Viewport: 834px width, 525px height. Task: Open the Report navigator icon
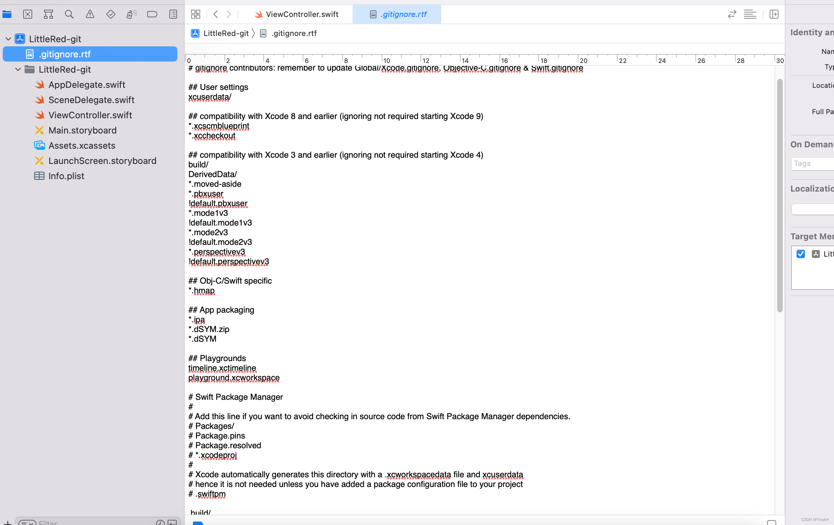(x=173, y=14)
